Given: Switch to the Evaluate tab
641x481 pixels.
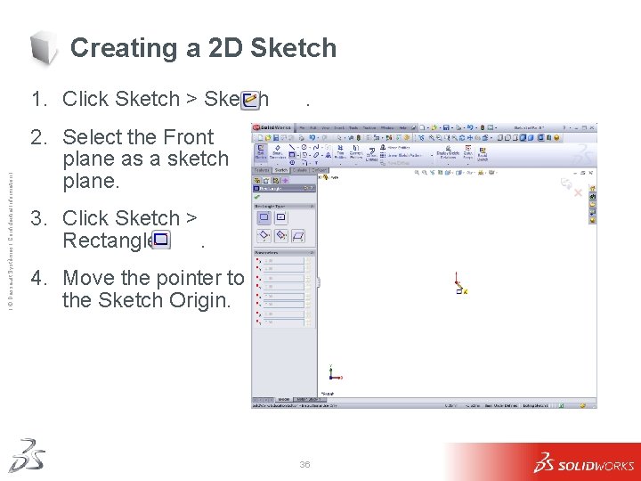Looking at the screenshot, I should coord(300,170).
